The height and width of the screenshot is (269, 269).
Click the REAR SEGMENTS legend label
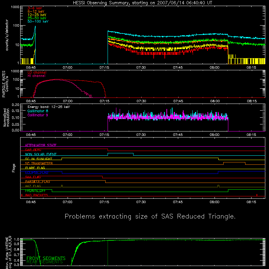click(x=45, y=262)
